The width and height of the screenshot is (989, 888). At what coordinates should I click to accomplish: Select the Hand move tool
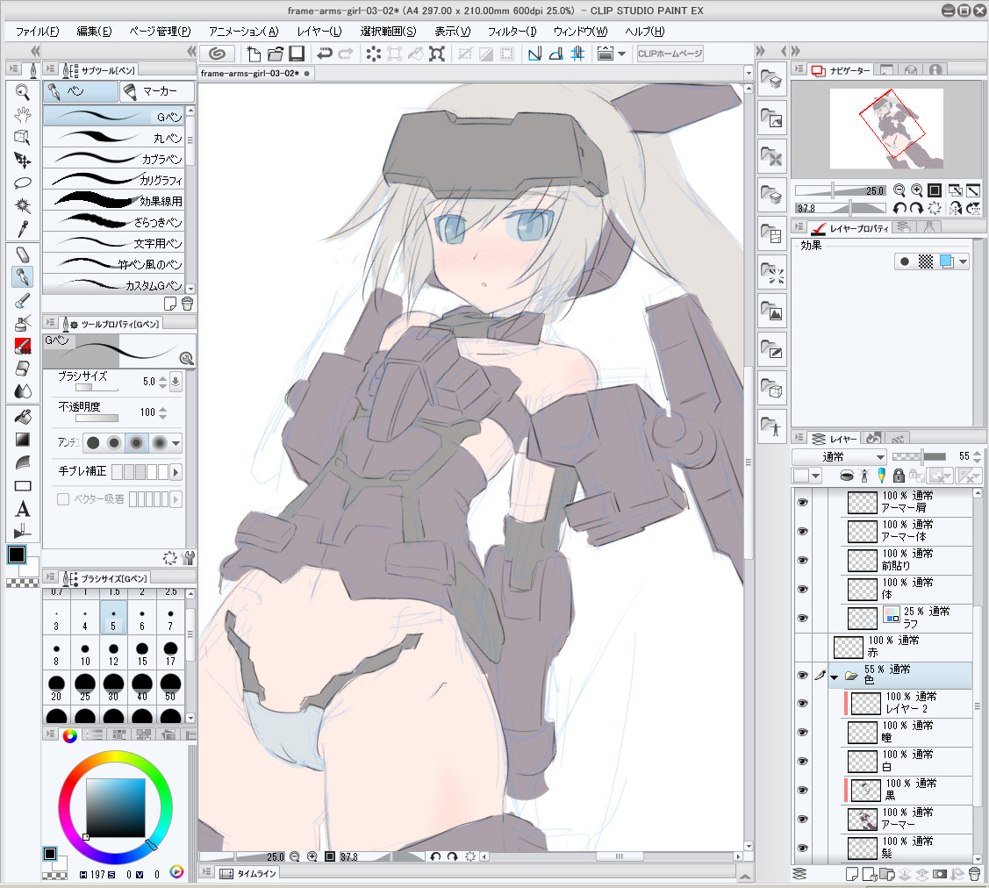[x=23, y=115]
